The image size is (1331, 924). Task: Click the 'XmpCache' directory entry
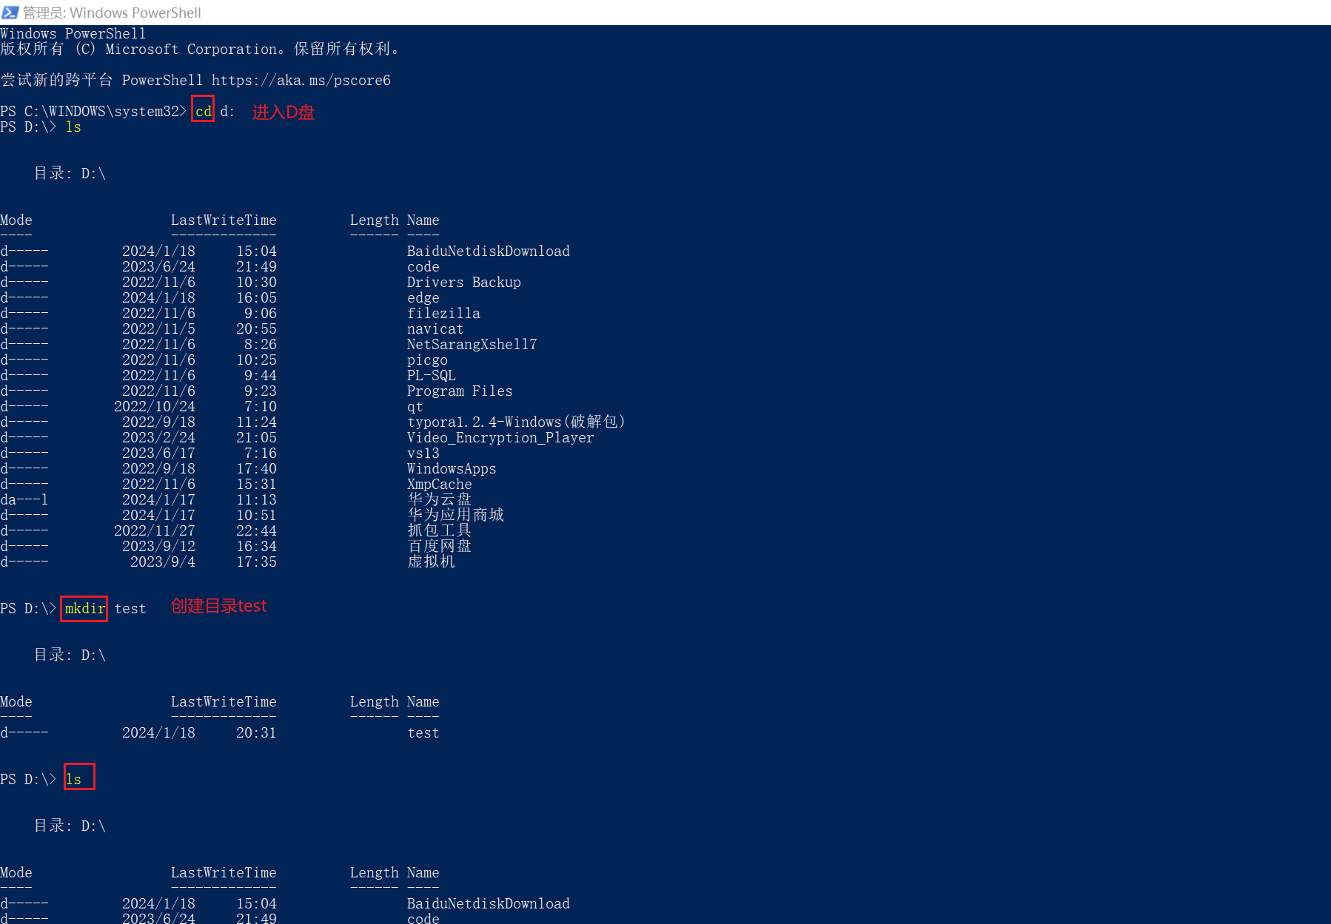[x=440, y=484]
